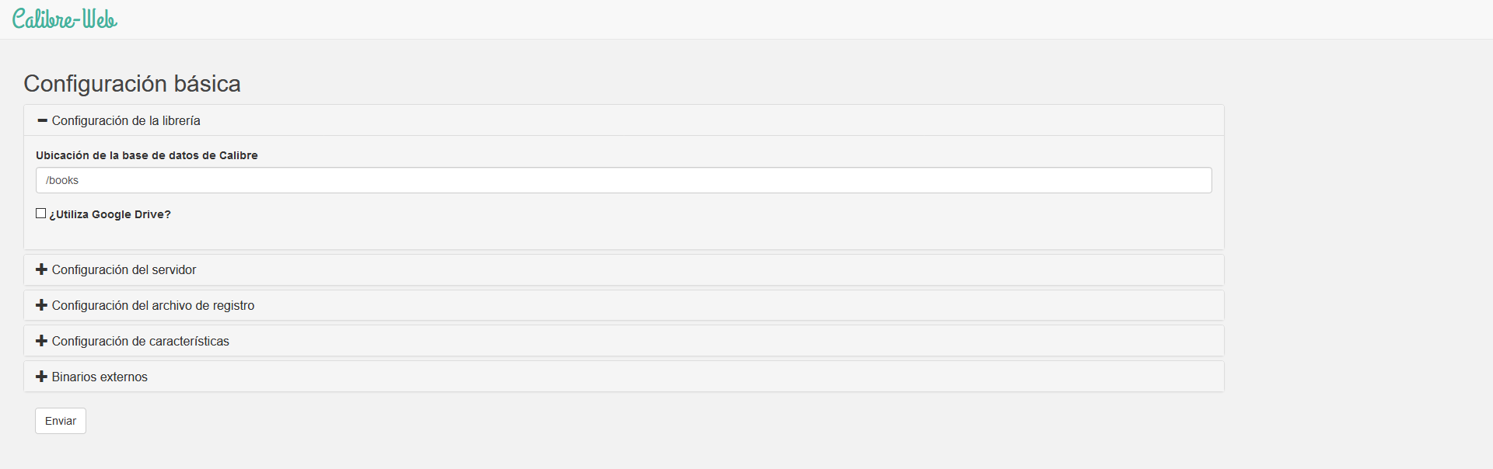Viewport: 1493px width, 469px height.
Task: Click empty area of the top navigation bar
Action: 778,19
